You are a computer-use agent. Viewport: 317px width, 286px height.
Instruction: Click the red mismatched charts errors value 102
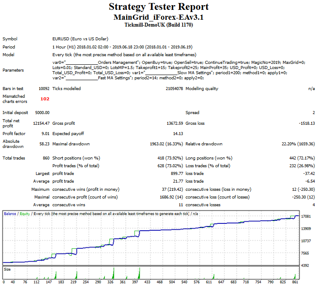tap(45, 99)
